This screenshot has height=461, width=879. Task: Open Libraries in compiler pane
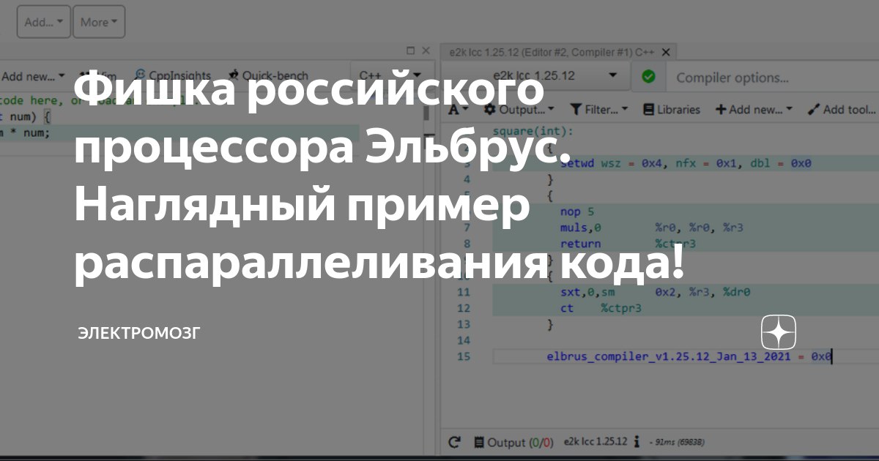coord(672,110)
